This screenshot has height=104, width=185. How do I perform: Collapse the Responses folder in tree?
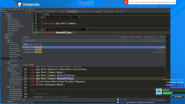6,87
